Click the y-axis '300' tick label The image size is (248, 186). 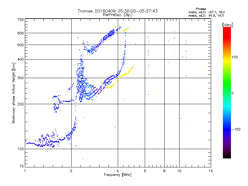coord(20,78)
